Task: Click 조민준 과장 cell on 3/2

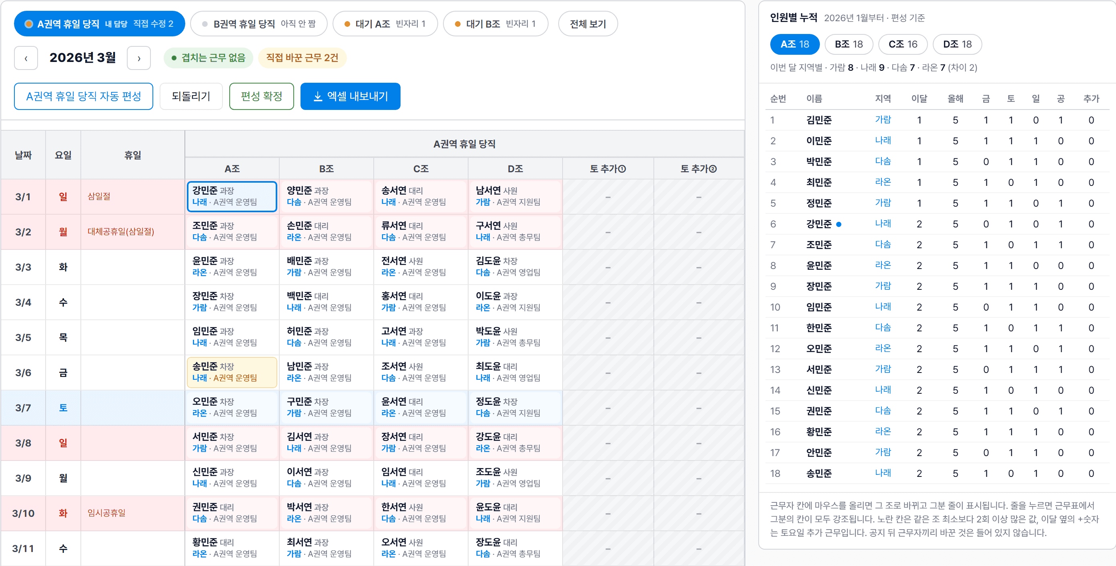Action: pos(232,231)
